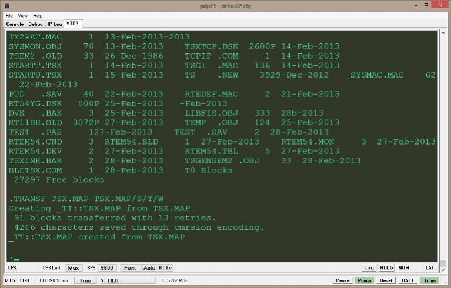Switch to the Debug tab
Screen dimensions: 451x288
pyautogui.click(x=35, y=24)
